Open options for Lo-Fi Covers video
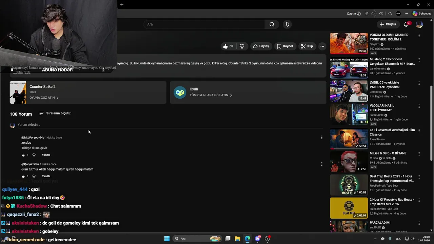Viewport: 434px width, 244px height. pos(419,130)
